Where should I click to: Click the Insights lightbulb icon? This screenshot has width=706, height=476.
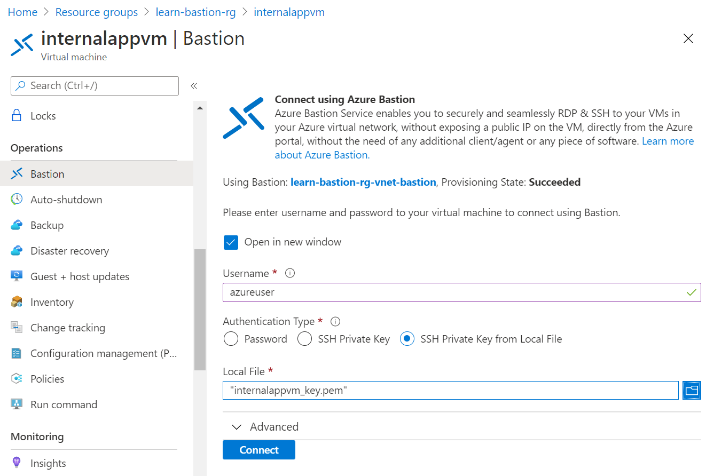click(x=17, y=463)
